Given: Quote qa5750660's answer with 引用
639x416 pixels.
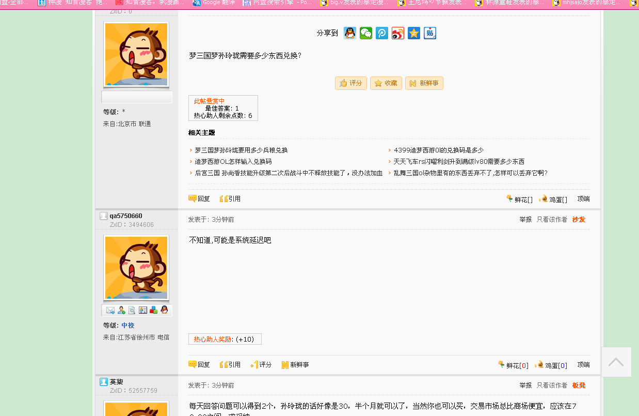Looking at the screenshot, I should point(230,364).
